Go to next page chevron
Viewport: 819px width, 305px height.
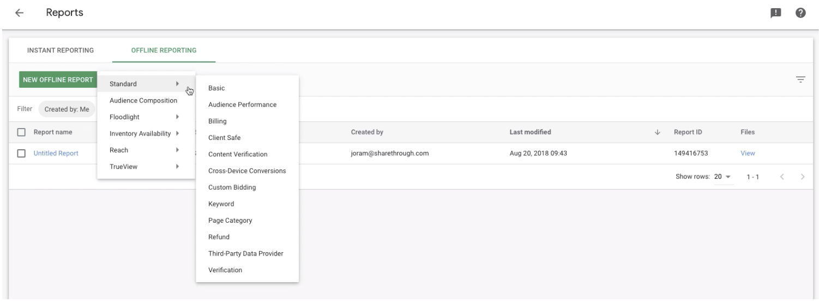(802, 176)
